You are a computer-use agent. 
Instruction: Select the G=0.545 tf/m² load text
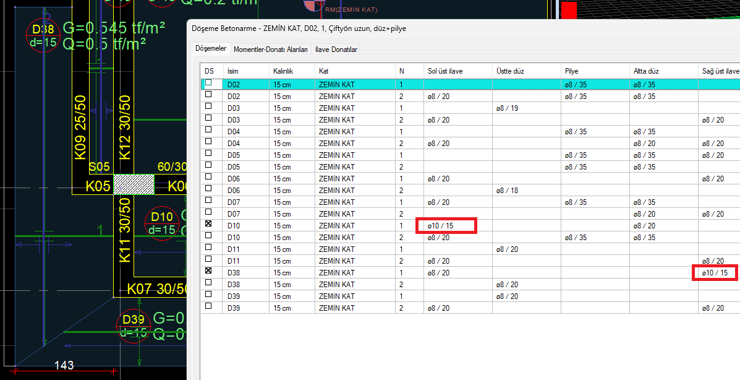[x=114, y=28]
